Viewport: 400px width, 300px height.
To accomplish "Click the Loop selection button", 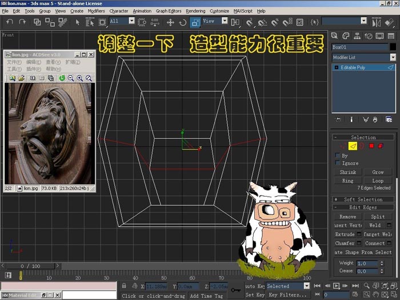I will click(x=378, y=181).
